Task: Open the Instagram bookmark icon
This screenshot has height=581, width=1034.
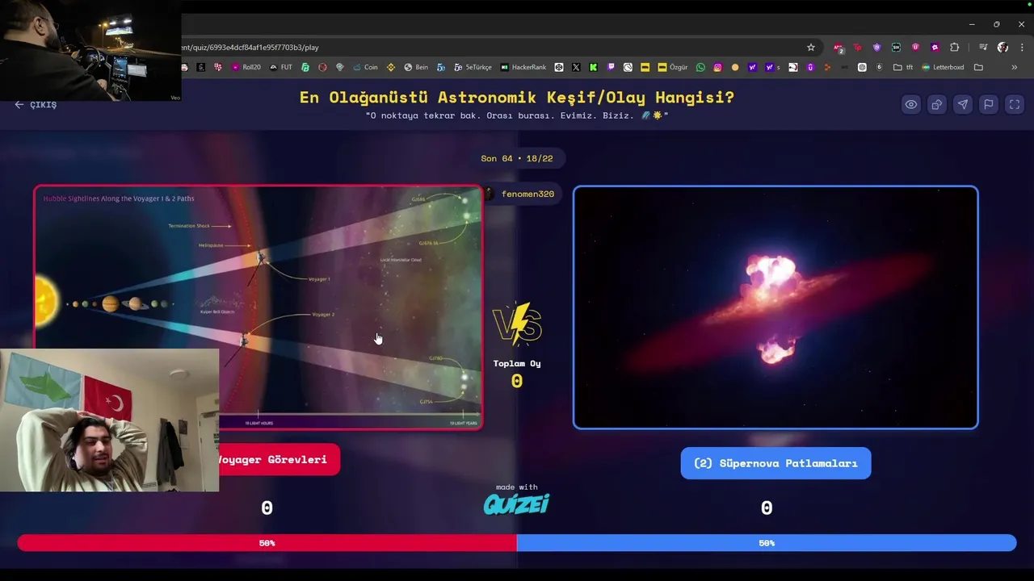Action: pyautogui.click(x=717, y=68)
